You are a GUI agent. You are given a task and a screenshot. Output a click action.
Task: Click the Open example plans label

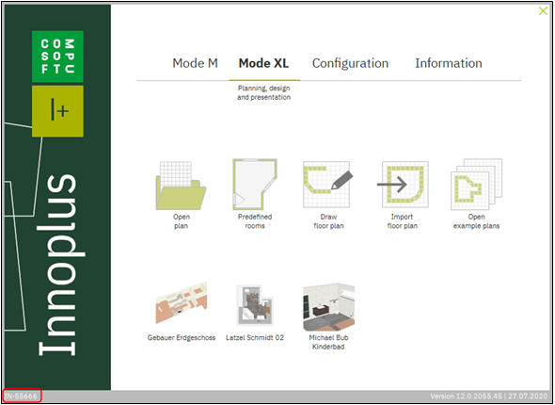tap(476, 221)
